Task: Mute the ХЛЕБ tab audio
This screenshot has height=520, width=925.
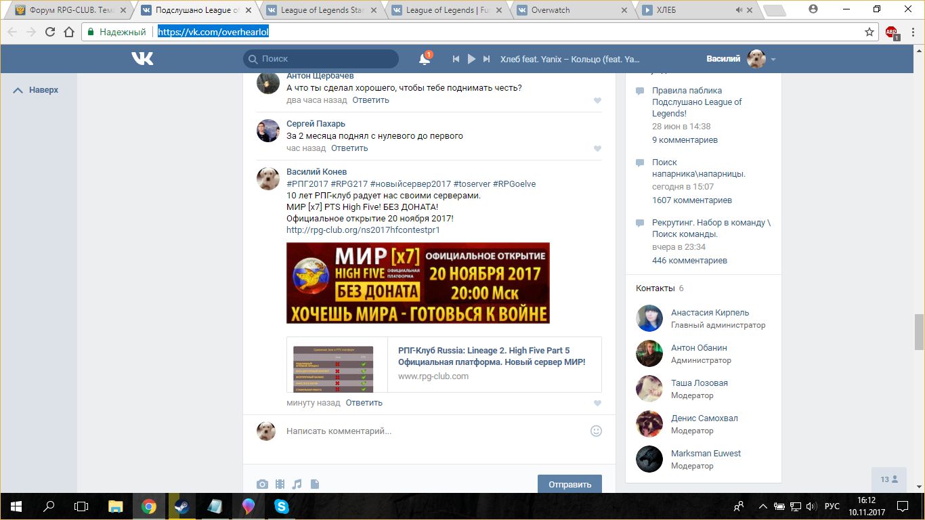Action: [738, 10]
